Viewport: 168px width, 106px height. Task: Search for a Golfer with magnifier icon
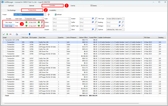coord(96,22)
